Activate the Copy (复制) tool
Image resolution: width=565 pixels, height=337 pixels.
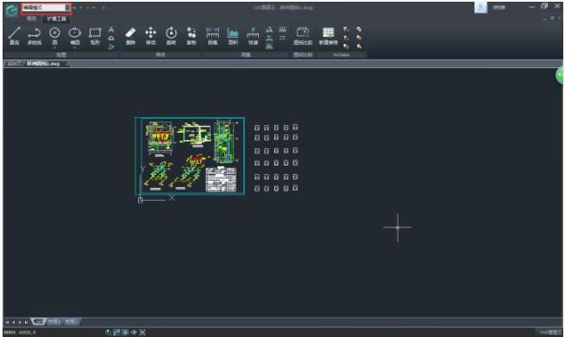[191, 35]
